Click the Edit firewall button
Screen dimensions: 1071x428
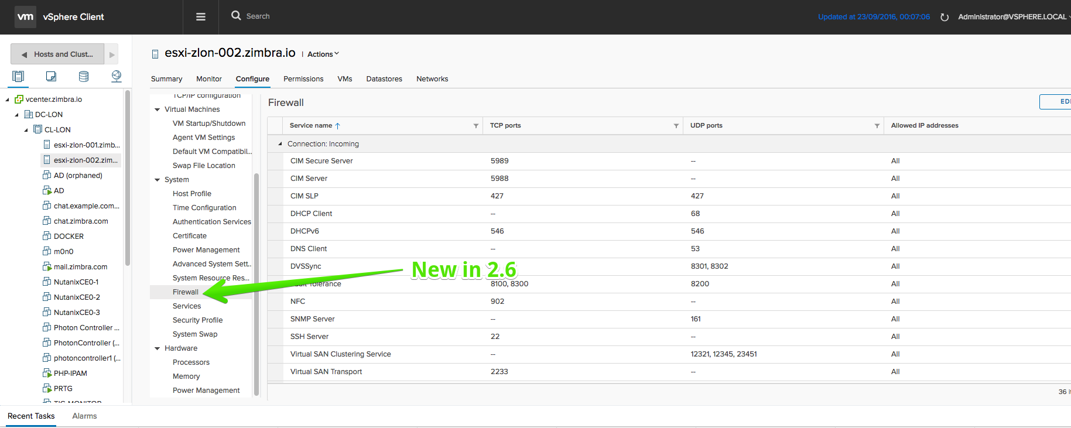(1055, 102)
